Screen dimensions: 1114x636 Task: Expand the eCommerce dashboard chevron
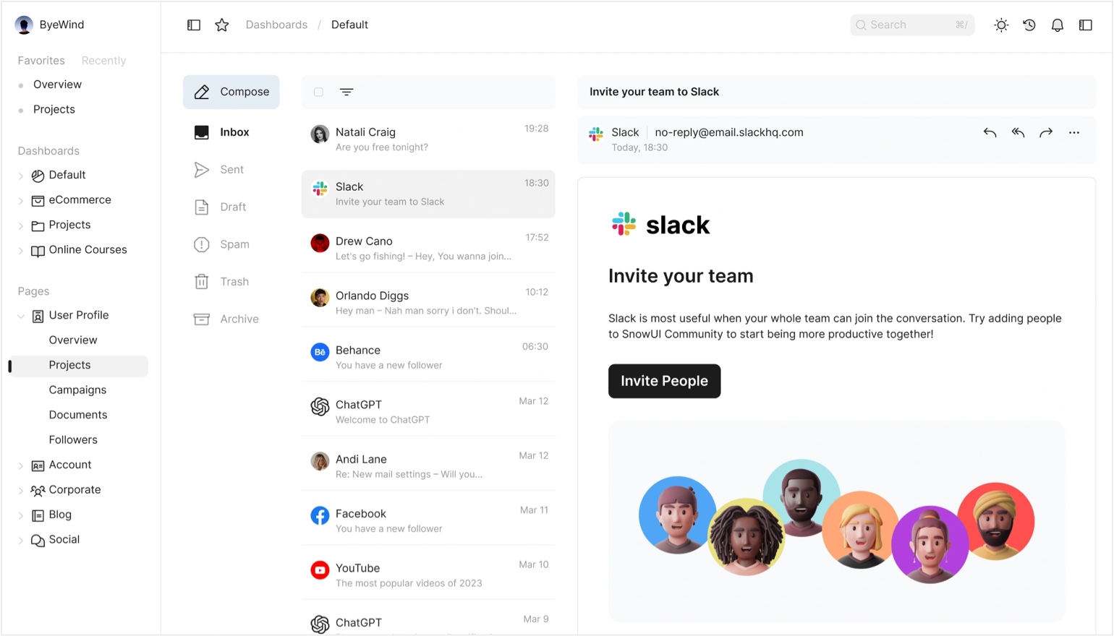point(21,200)
